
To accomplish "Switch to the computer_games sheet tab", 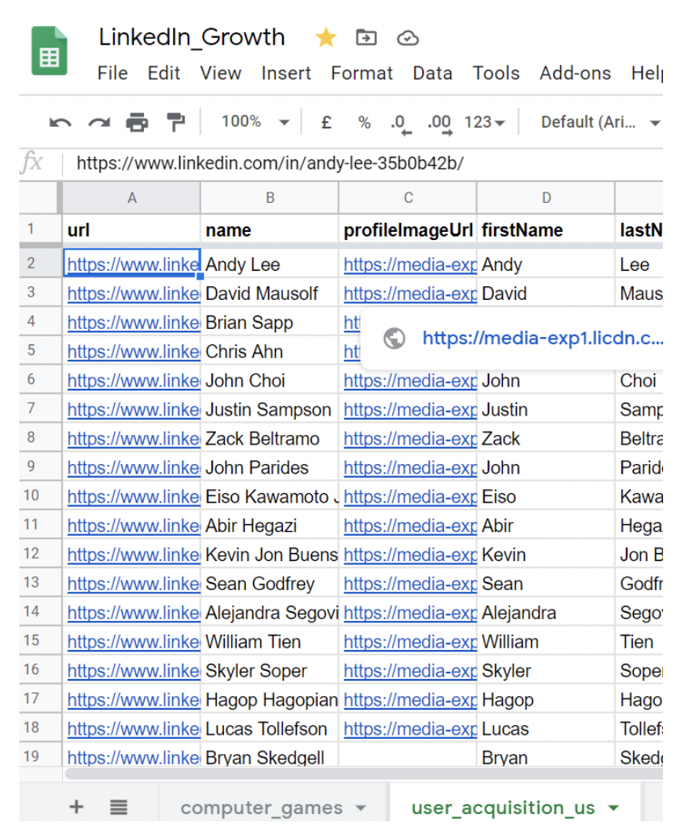I will [262, 808].
